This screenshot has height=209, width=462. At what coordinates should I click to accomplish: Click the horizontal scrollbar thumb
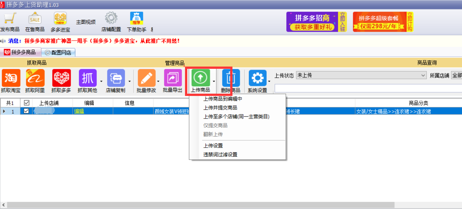[x=201, y=205]
